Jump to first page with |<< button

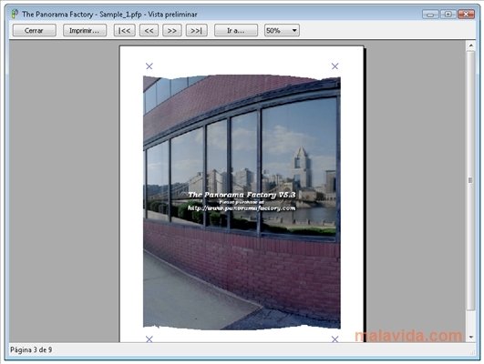(124, 31)
